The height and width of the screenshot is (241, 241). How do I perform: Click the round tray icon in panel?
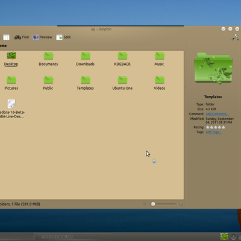coord(233,237)
